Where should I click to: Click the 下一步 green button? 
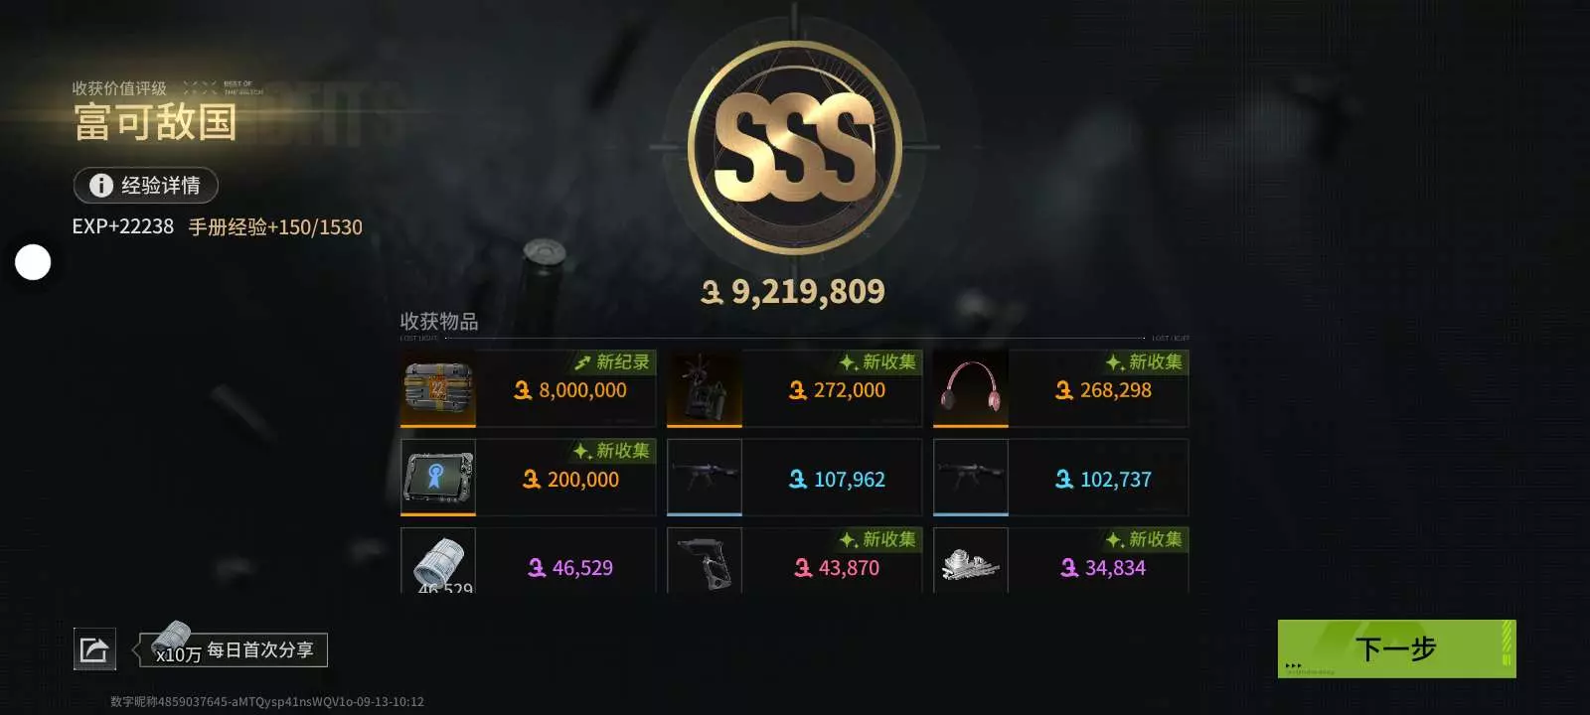1396,648
